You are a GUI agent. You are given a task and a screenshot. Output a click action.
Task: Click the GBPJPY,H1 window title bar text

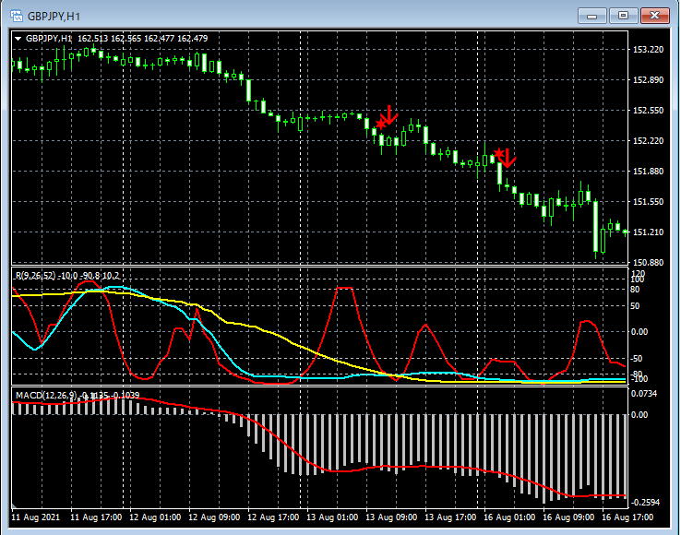53,16
